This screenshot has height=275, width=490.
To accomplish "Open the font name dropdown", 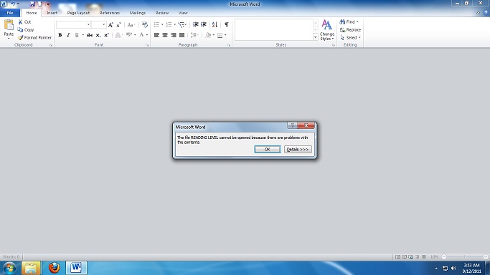I will pyautogui.click(x=88, y=24).
